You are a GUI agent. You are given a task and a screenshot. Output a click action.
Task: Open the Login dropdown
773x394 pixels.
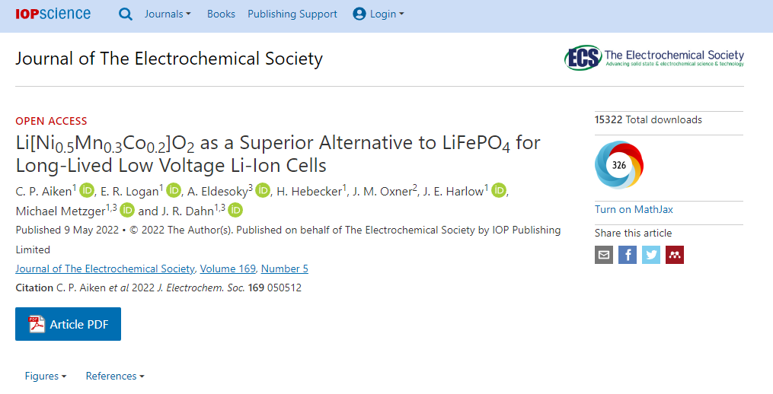379,14
